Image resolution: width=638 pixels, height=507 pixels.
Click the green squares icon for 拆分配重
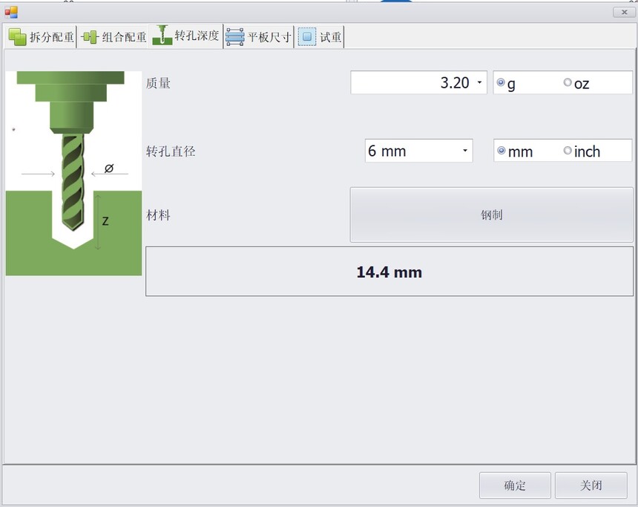click(18, 37)
